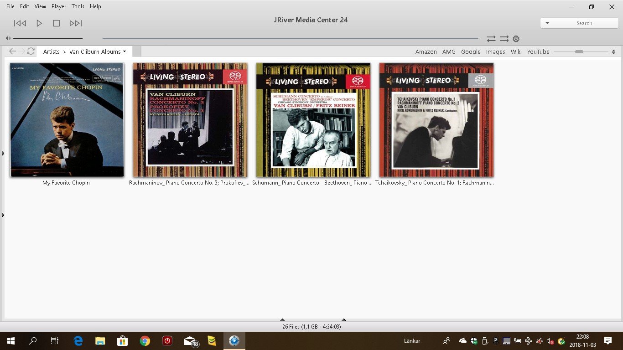Open the Player menu
Screen dimensions: 623x350
[59, 6]
